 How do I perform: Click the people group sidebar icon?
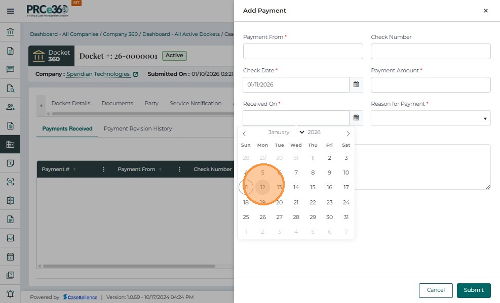click(x=10, y=107)
